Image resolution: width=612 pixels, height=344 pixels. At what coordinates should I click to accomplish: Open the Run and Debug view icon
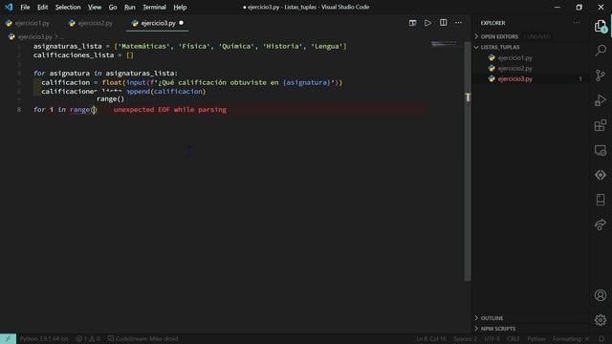tap(601, 100)
